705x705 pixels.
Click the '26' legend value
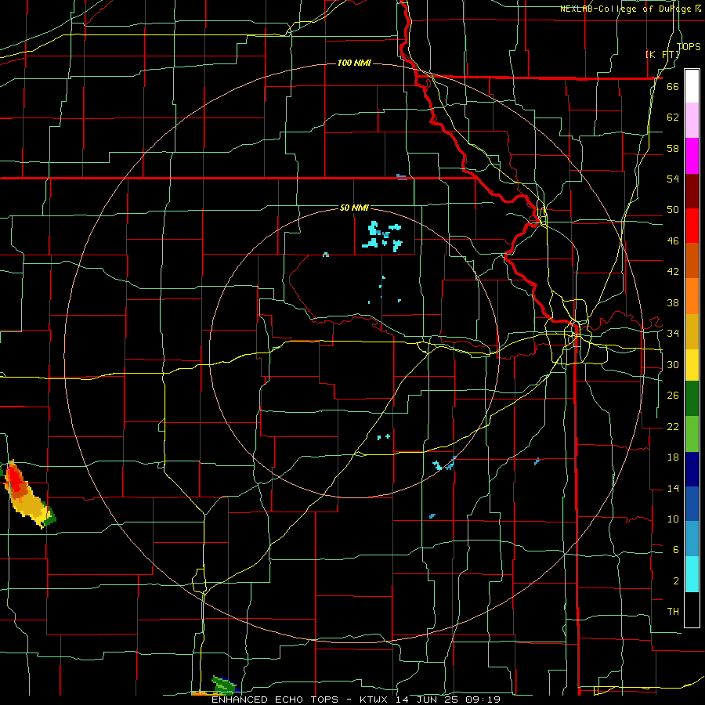click(673, 396)
